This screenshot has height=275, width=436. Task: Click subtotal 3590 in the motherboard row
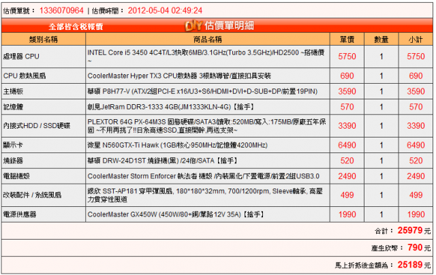tap(416, 91)
